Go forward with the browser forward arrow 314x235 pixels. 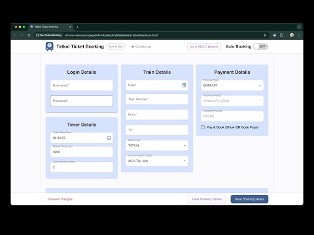[22, 35]
